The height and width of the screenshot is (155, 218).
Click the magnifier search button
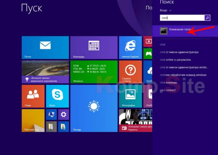[207, 18]
